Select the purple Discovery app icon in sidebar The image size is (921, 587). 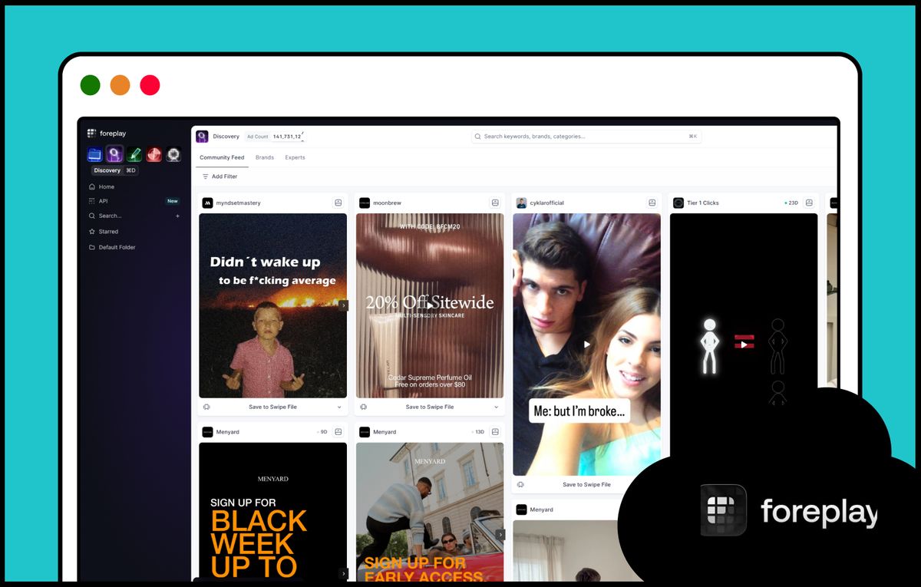click(x=114, y=154)
